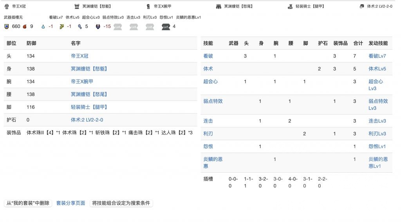Open the 看破 skill link in skill column
The image size is (401, 222).
[x=208, y=56]
